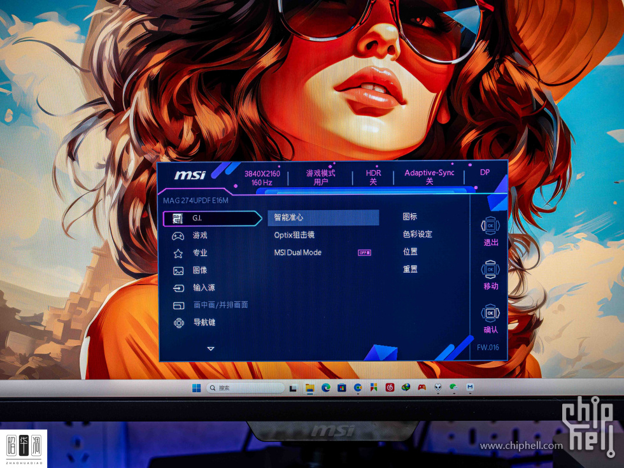
Task: Open Task View from the taskbar
Action: [x=294, y=388]
